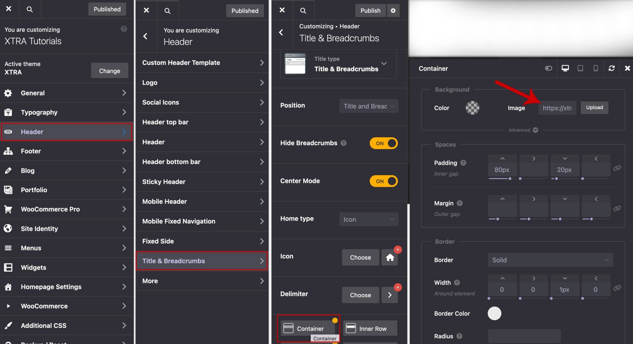
Task: Click the background image URL field
Action: [557, 108]
